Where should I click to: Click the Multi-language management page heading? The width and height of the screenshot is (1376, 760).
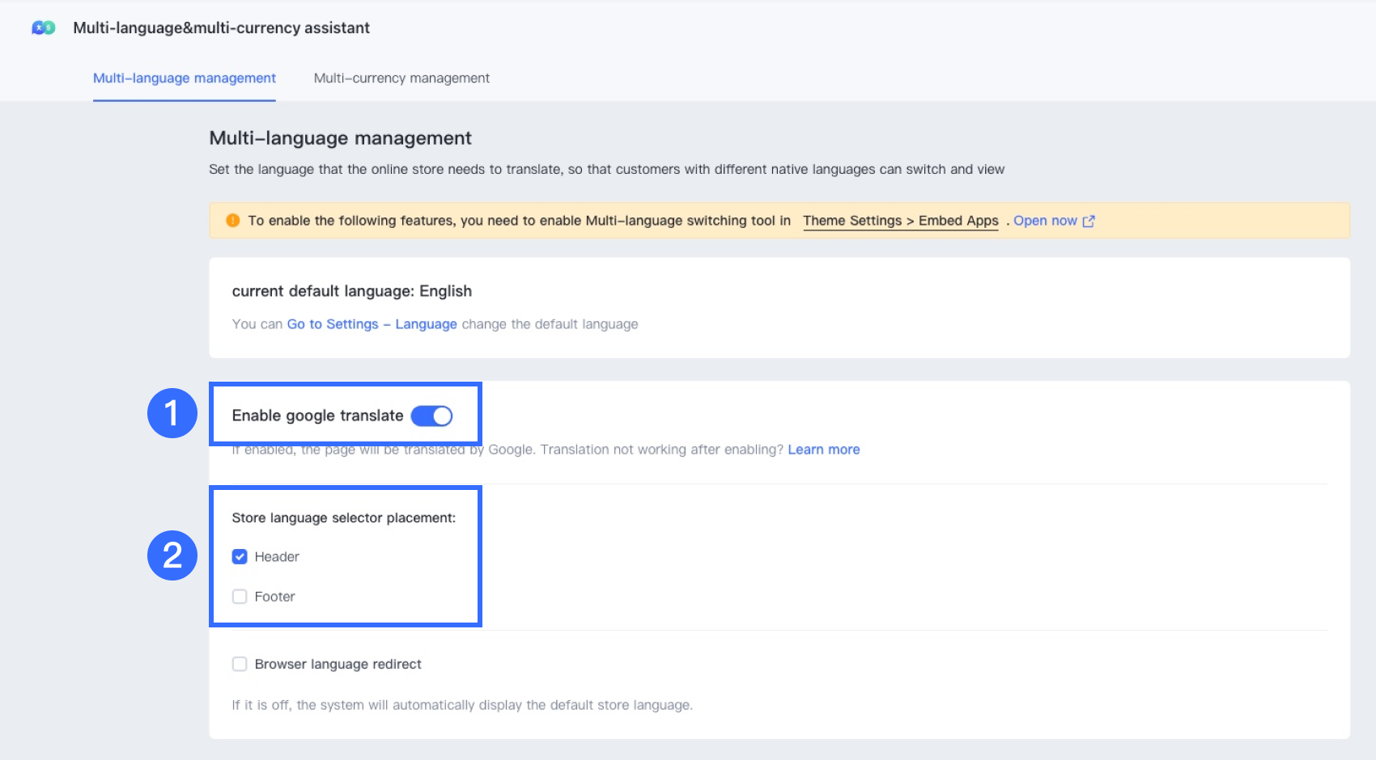(340, 138)
